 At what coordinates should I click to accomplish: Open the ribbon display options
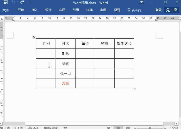point(141,2)
